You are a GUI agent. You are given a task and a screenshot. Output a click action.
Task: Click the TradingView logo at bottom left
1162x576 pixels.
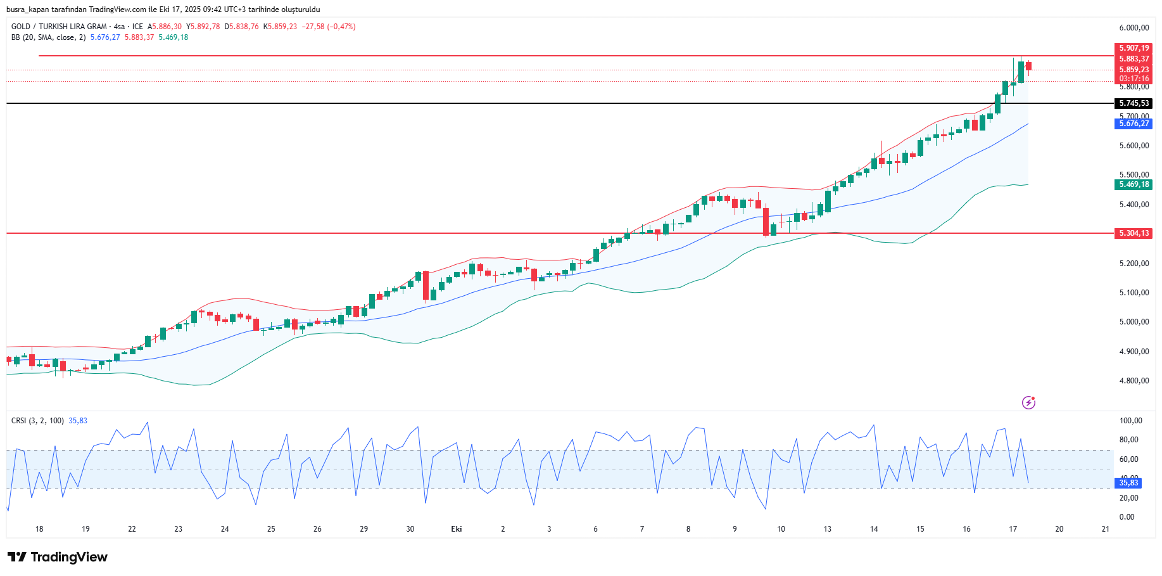point(58,557)
